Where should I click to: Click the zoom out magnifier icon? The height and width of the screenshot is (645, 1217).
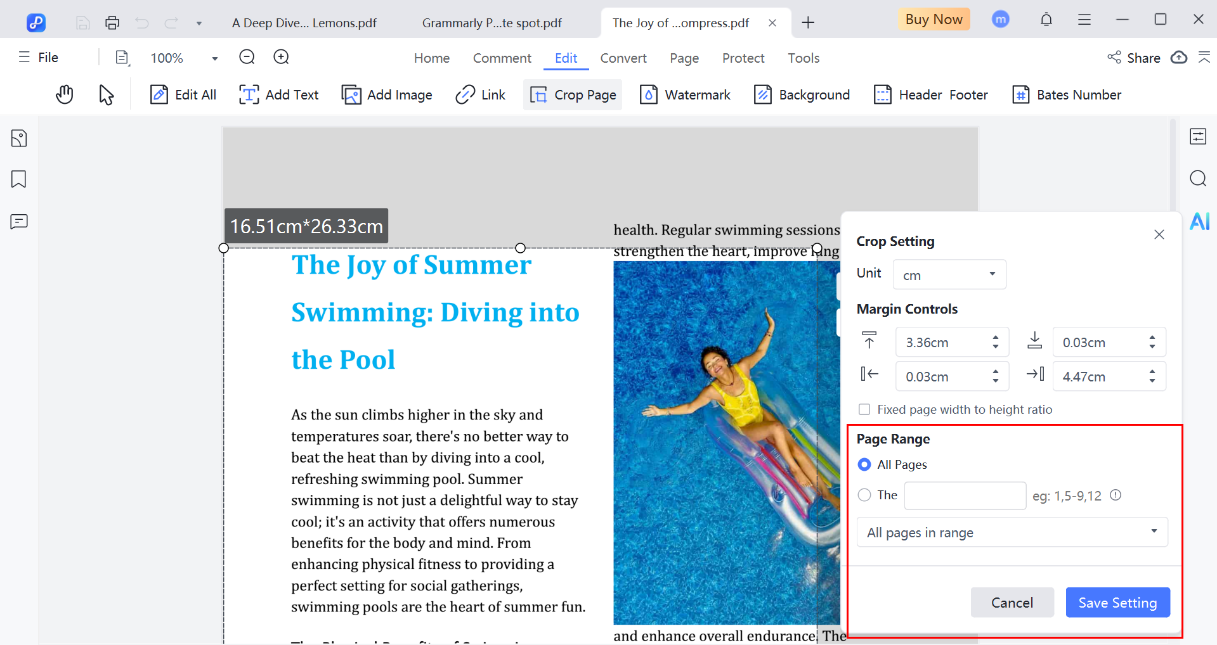247,58
